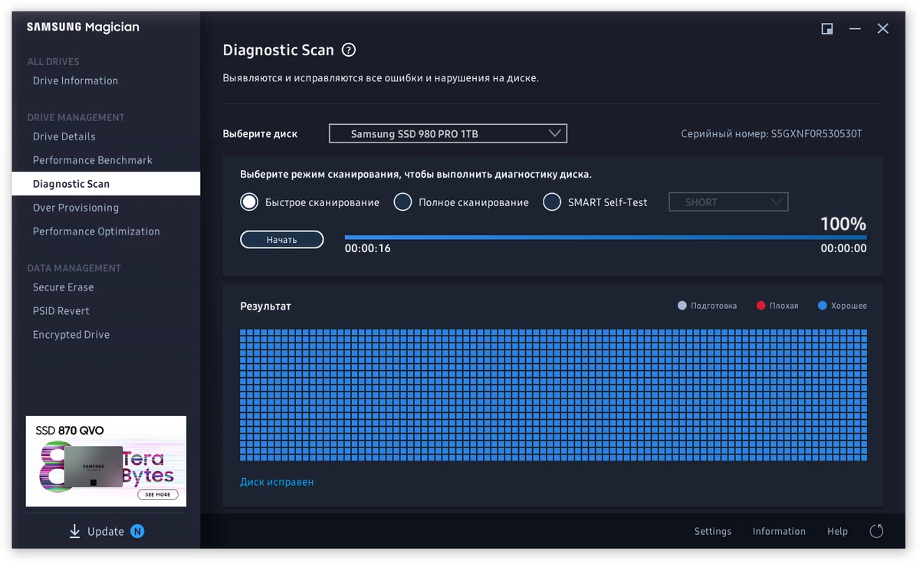This screenshot has height=564, width=920.
Task: Click the red Плохая legend dot
Action: click(761, 306)
